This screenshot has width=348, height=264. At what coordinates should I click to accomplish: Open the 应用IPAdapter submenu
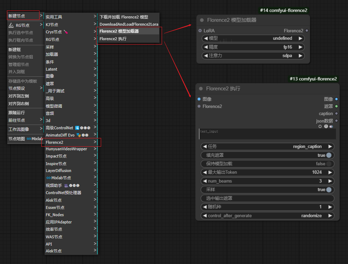point(71,222)
